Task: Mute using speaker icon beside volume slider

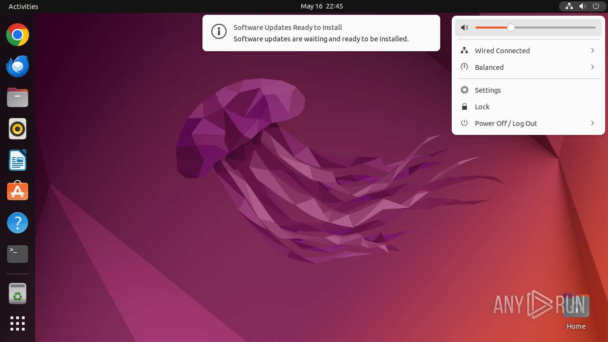Action: tap(465, 28)
